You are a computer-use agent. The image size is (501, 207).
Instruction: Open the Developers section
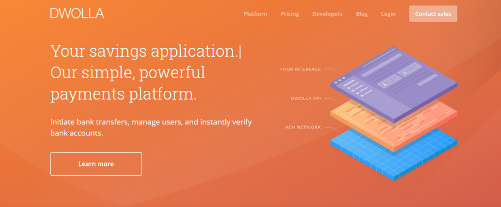(x=327, y=14)
